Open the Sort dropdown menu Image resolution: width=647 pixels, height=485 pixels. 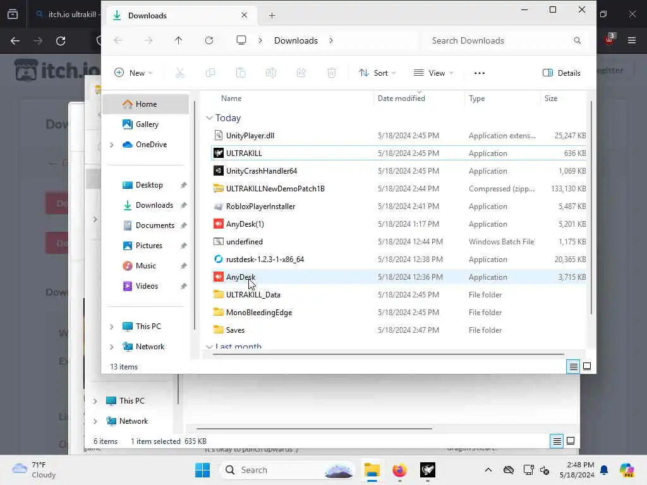[377, 73]
